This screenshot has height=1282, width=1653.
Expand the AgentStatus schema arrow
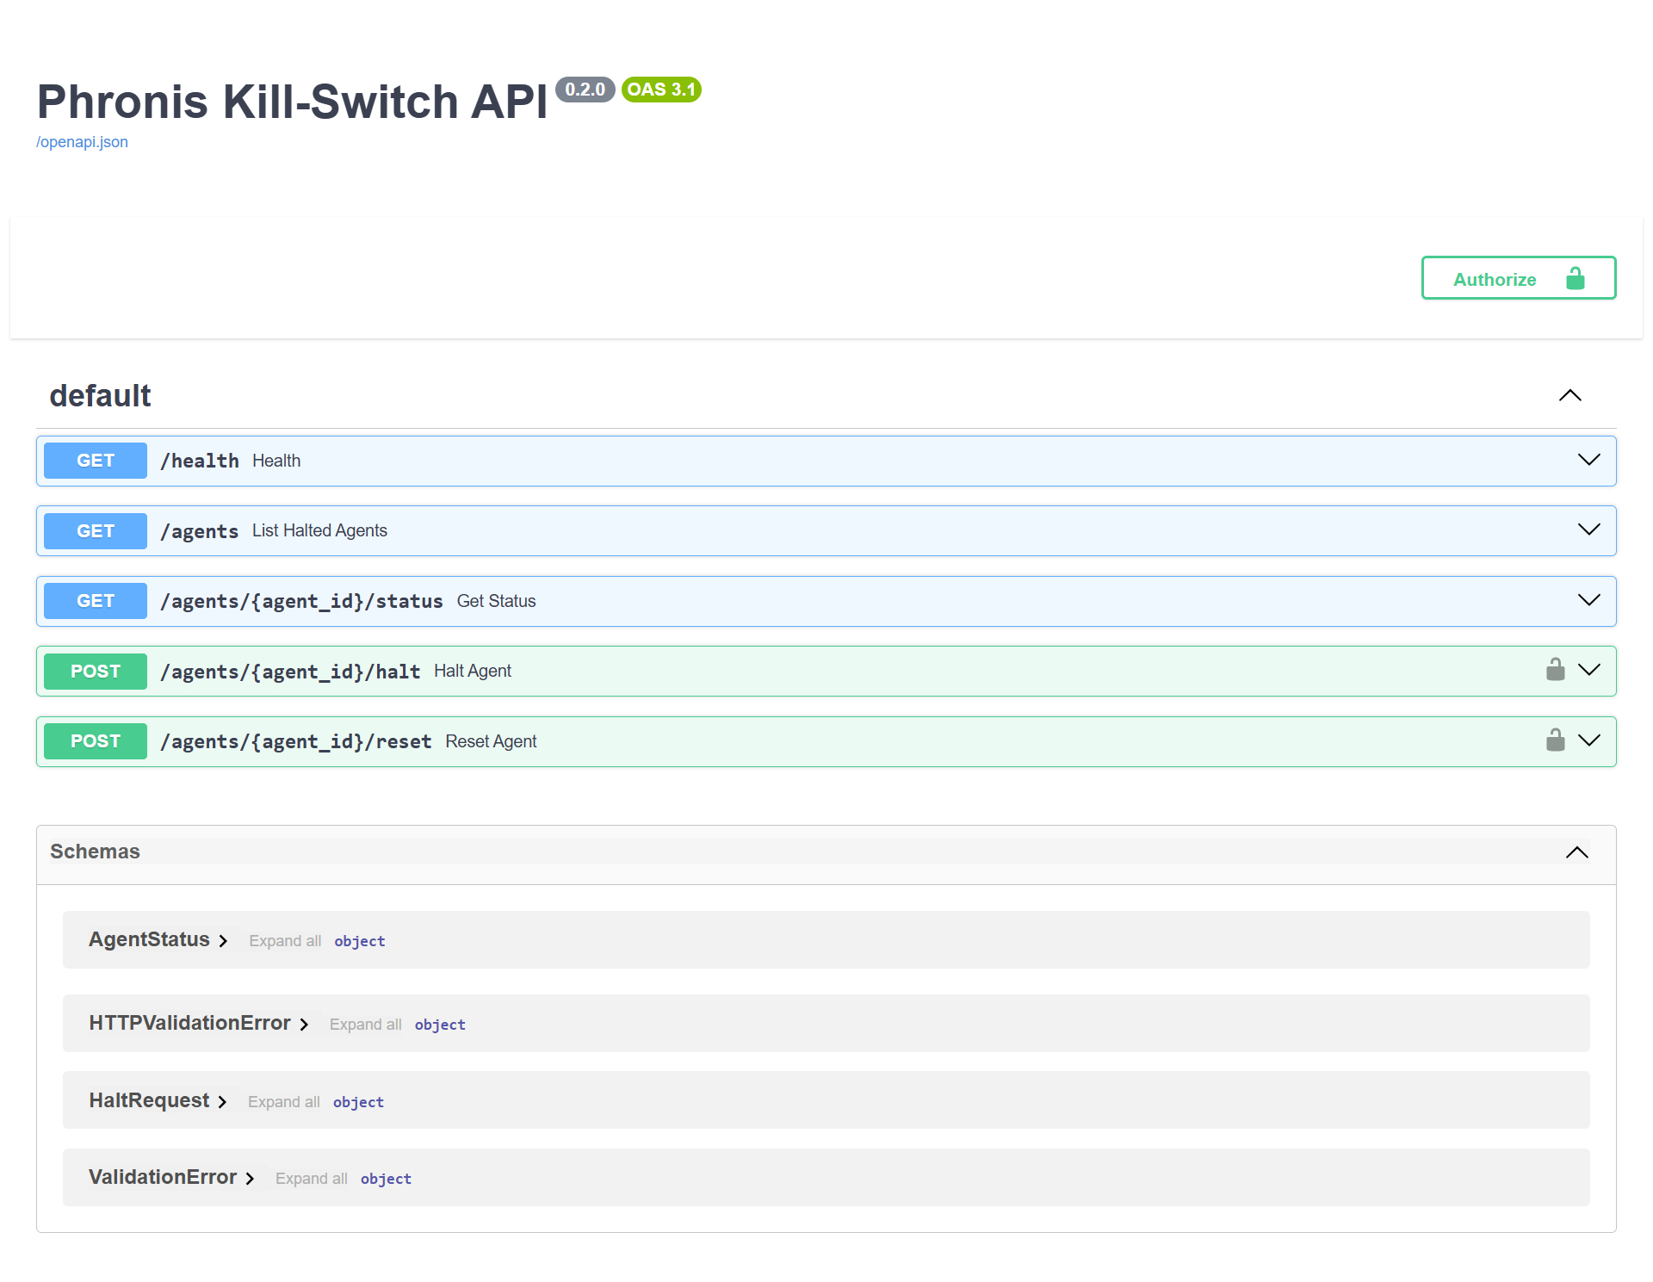tap(223, 941)
